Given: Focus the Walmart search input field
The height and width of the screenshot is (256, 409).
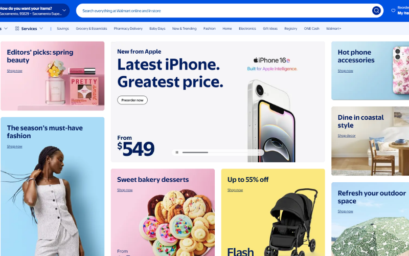Looking at the screenshot, I should 225,11.
